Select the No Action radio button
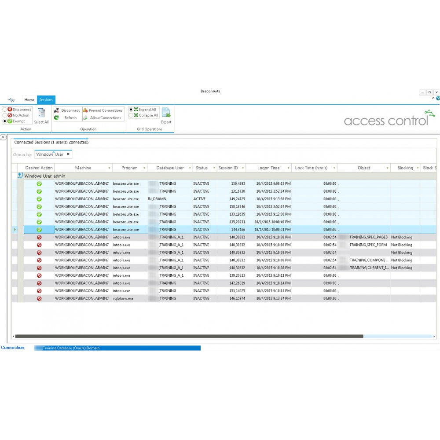The height and width of the screenshot is (440, 440). pyautogui.click(x=5, y=115)
